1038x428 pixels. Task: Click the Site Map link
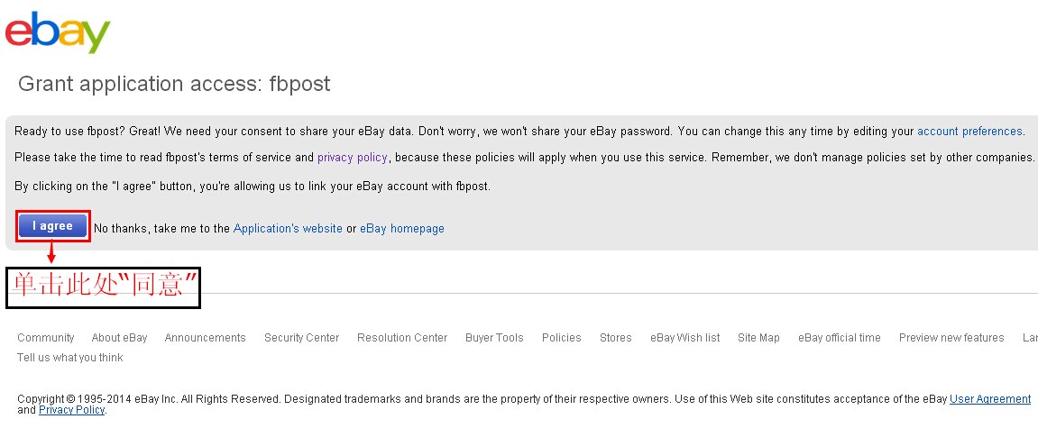click(x=758, y=338)
